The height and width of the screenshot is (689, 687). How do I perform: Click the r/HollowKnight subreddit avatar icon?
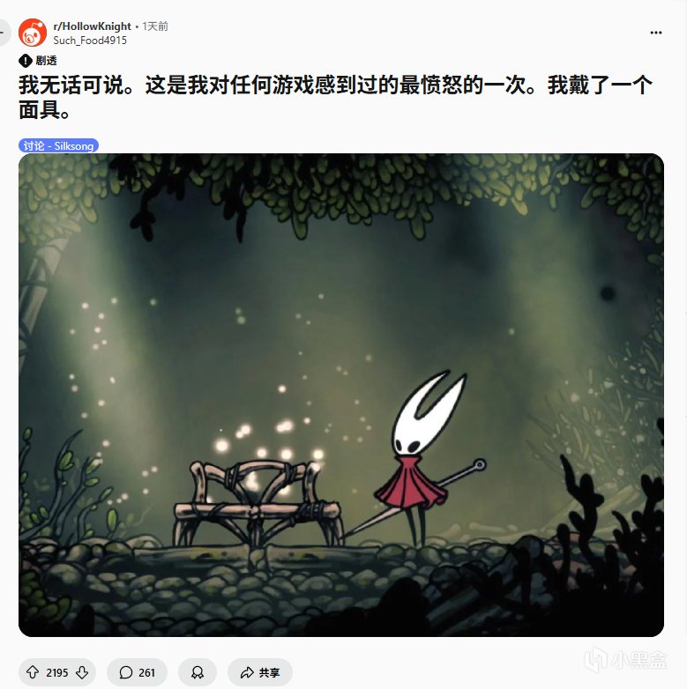[32, 33]
